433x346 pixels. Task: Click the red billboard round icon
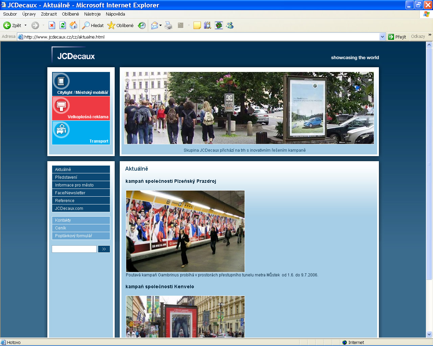(61, 105)
